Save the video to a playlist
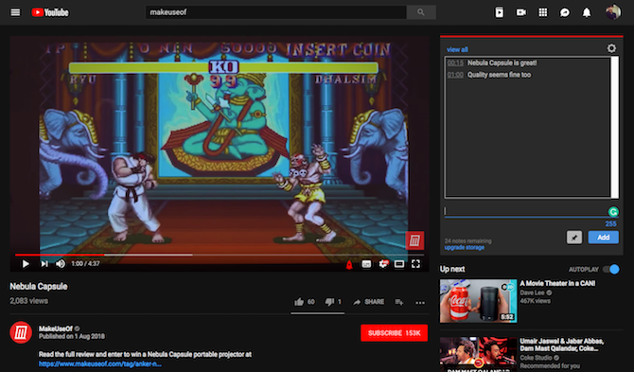The image size is (634, 372). click(x=399, y=302)
